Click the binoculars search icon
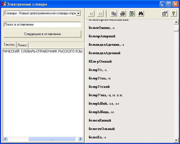180x144 pixels. click(x=141, y=13)
